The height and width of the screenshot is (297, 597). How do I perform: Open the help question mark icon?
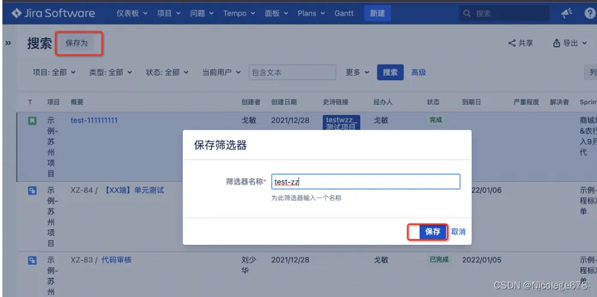[x=589, y=13]
